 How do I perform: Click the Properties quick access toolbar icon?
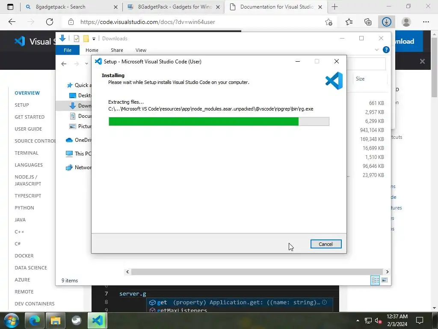coord(76,39)
